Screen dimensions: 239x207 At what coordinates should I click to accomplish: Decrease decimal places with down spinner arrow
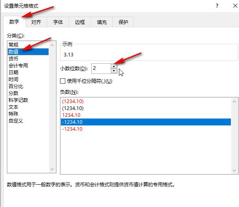[114, 71]
